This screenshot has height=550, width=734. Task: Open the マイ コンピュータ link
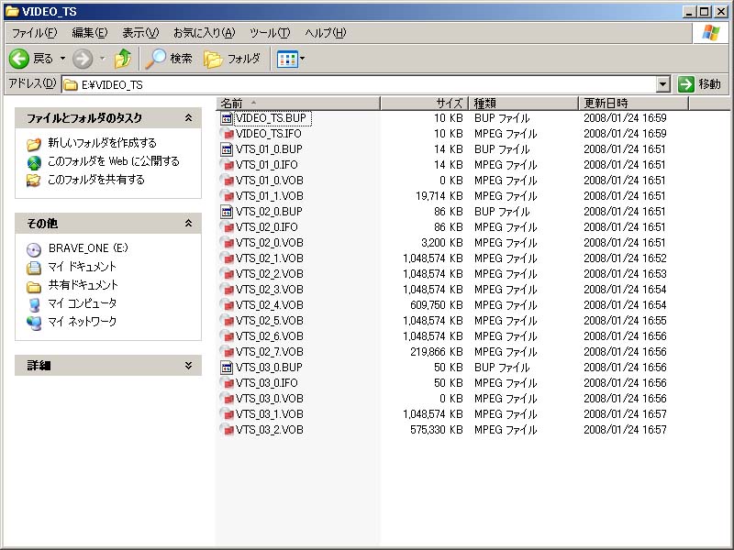point(82,303)
